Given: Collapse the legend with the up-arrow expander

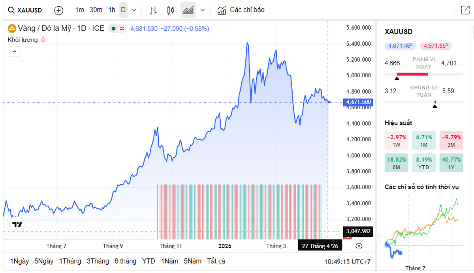Looking at the screenshot, I should [14, 51].
